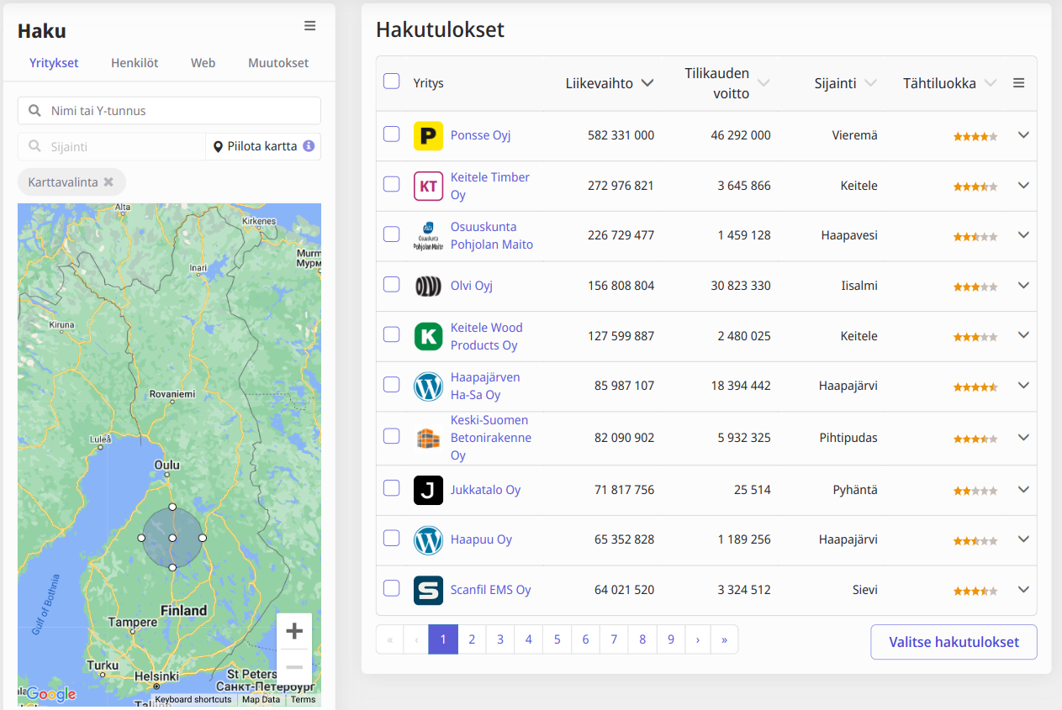The width and height of the screenshot is (1062, 710).
Task: Focus the Nimi tai Y-tunnus search field
Action: 169,111
